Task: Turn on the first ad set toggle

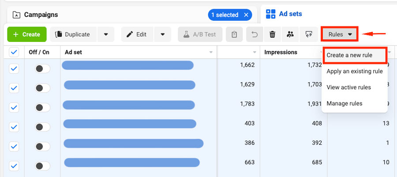Action: tap(42, 68)
